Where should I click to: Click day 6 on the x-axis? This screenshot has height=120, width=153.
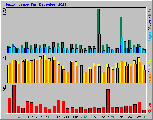pyautogui.click(x=32, y=117)
